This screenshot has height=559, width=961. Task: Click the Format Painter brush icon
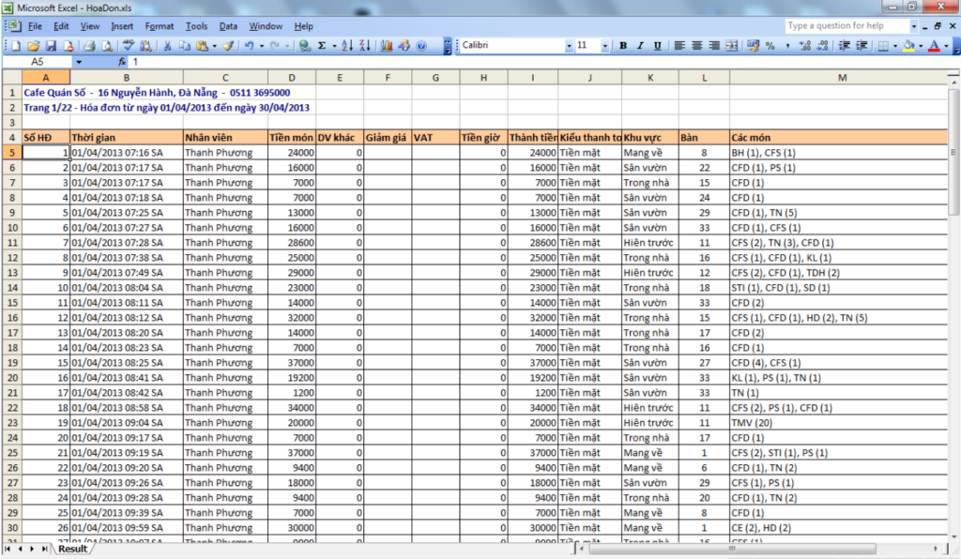(x=228, y=46)
